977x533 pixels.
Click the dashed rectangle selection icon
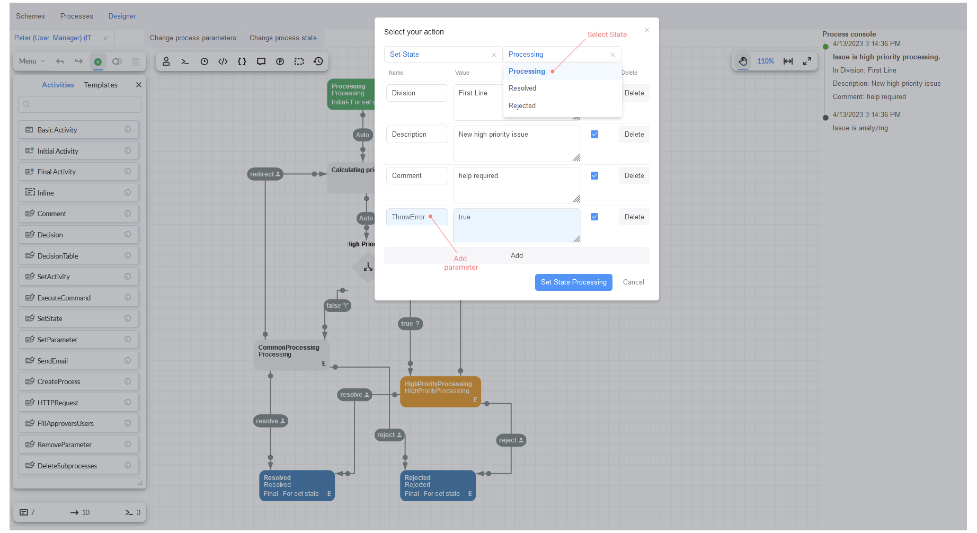point(299,61)
